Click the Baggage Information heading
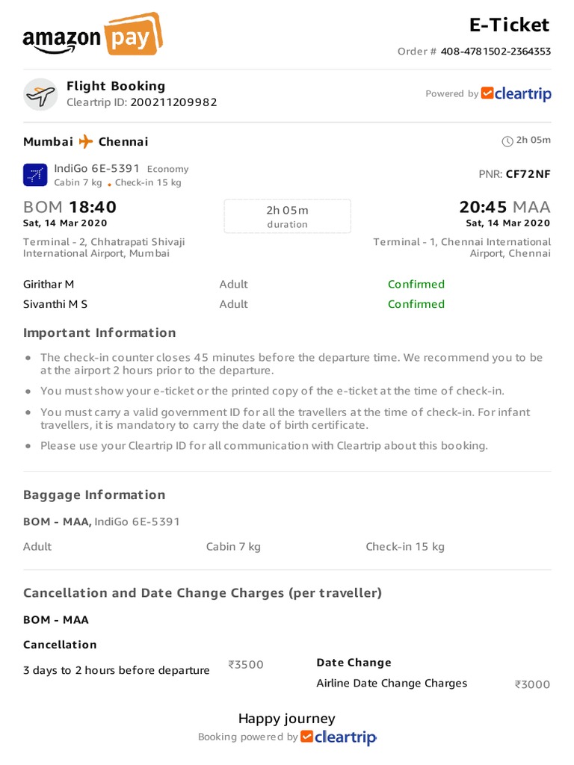This screenshot has height=765, width=574. click(94, 495)
